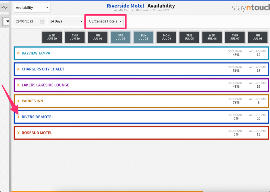Viewport: 270px width, 192px height.
Task: Select the FRI JUL 01 date header
Action: (98, 37)
